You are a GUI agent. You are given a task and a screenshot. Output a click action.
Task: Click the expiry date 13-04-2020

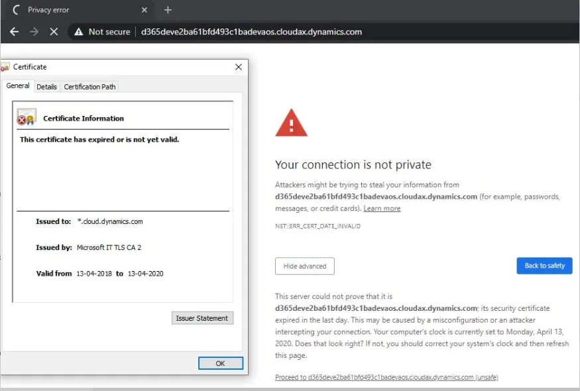tap(145, 274)
